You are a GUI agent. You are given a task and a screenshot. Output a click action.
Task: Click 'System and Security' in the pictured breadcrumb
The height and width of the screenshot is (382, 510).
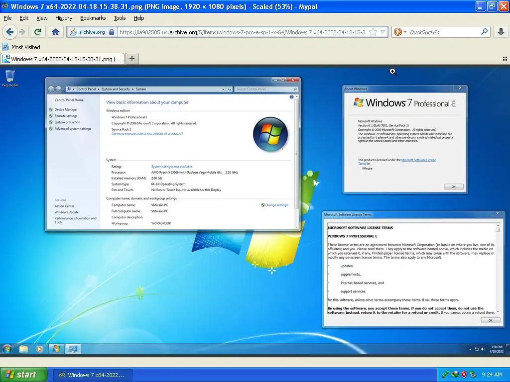(116, 89)
